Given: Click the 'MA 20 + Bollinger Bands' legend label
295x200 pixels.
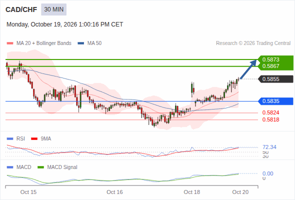Looking at the screenshot, I should 44,43.
